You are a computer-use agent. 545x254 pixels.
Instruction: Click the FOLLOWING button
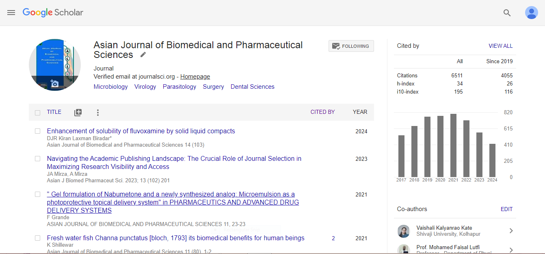tap(351, 46)
